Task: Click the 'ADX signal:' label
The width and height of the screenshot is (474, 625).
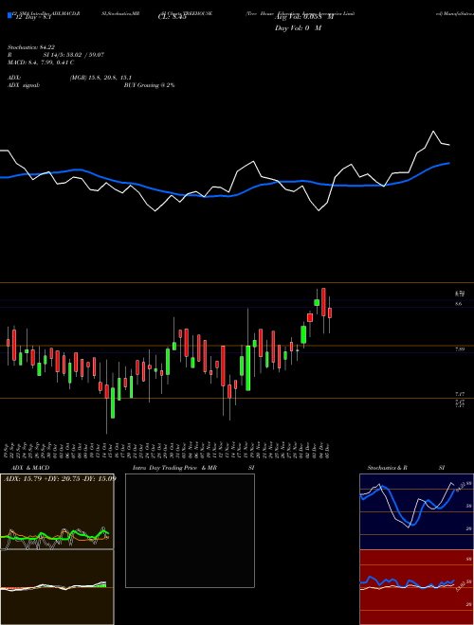Action: click(x=24, y=85)
